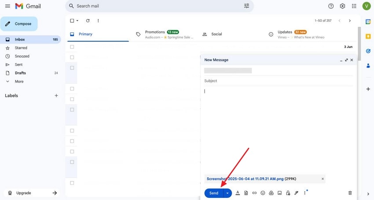
Task: Expand the More section in sidebar
Action: pyautogui.click(x=19, y=81)
